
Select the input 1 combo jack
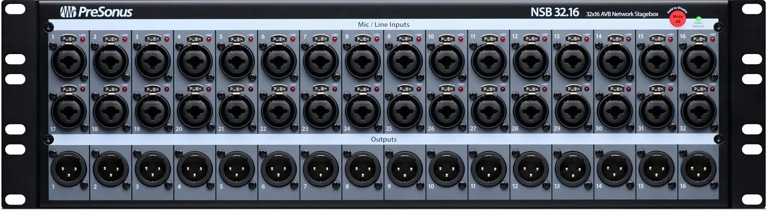pyautogui.click(x=69, y=62)
